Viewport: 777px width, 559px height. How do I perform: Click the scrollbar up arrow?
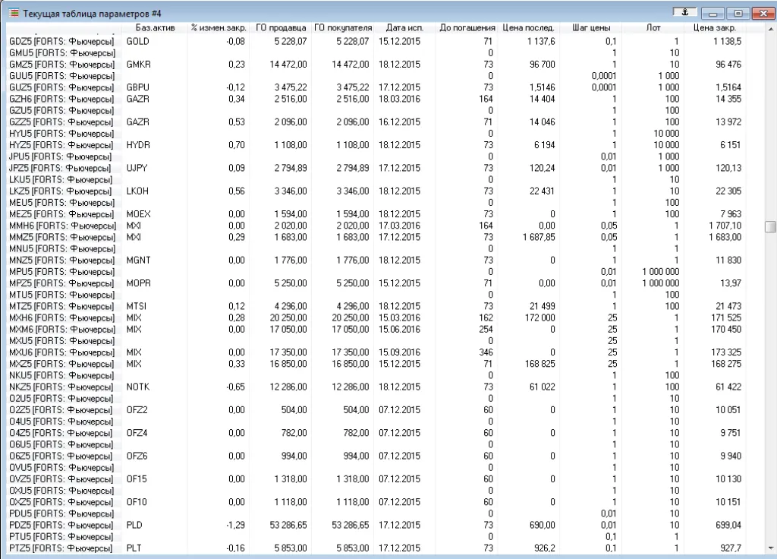point(770,29)
